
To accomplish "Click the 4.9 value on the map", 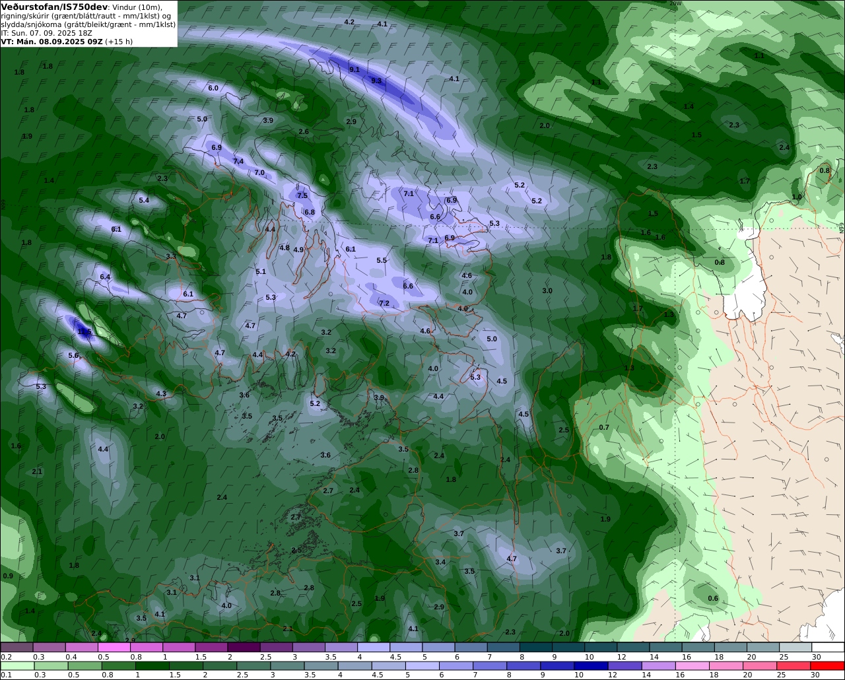I will (x=298, y=250).
